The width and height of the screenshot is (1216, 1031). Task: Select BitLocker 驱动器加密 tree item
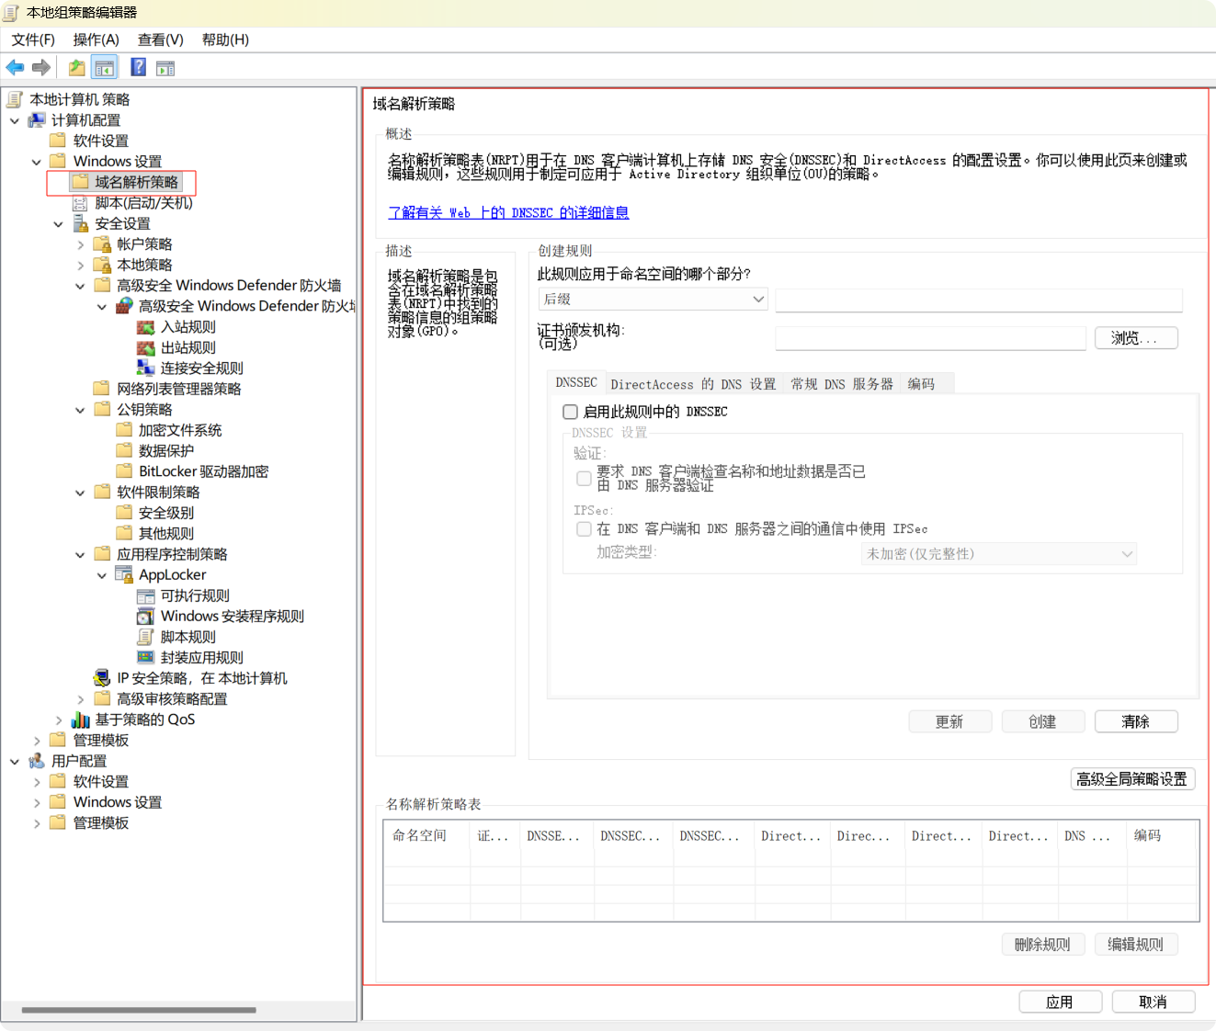click(203, 471)
